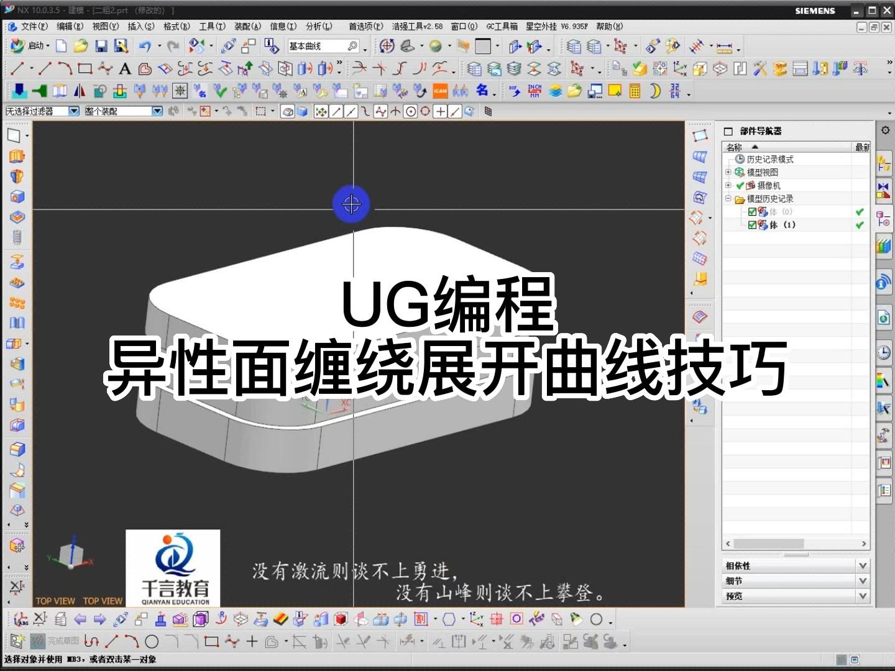The height and width of the screenshot is (671, 895).
Task: Open the 无选择过滤器 selection filter dropdown
Action: click(x=73, y=111)
